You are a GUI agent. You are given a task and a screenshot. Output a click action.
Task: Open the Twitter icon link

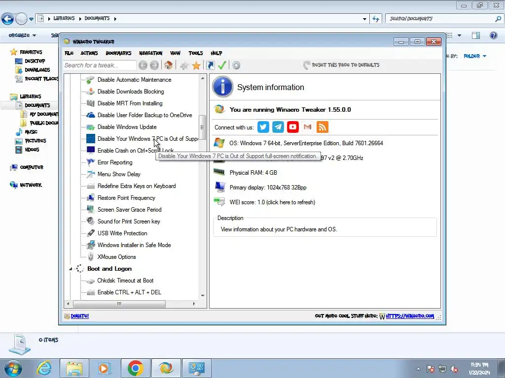[x=263, y=127]
